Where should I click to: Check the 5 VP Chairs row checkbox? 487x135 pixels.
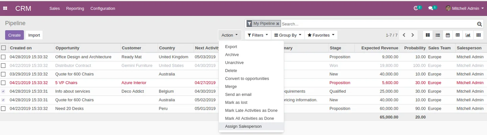coord(3,83)
